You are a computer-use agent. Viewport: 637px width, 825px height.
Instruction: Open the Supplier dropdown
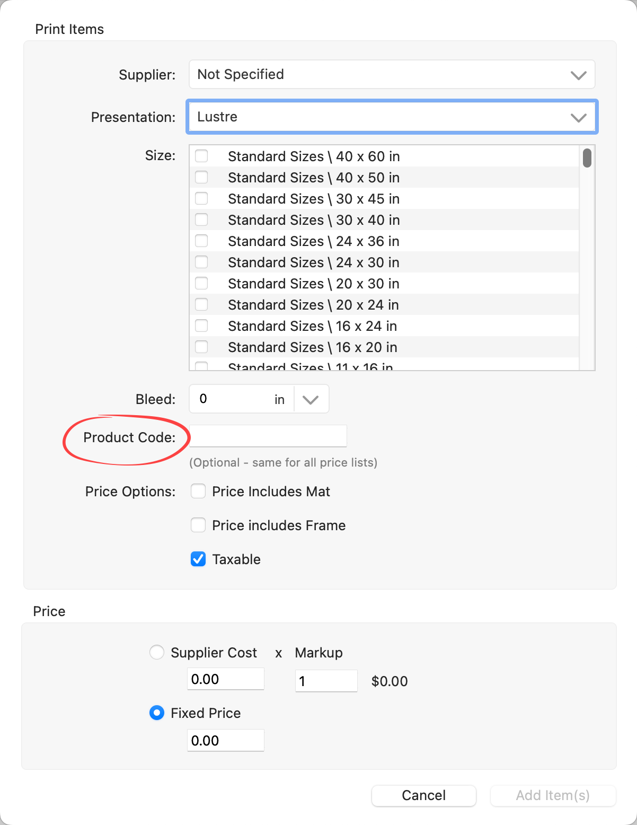392,74
